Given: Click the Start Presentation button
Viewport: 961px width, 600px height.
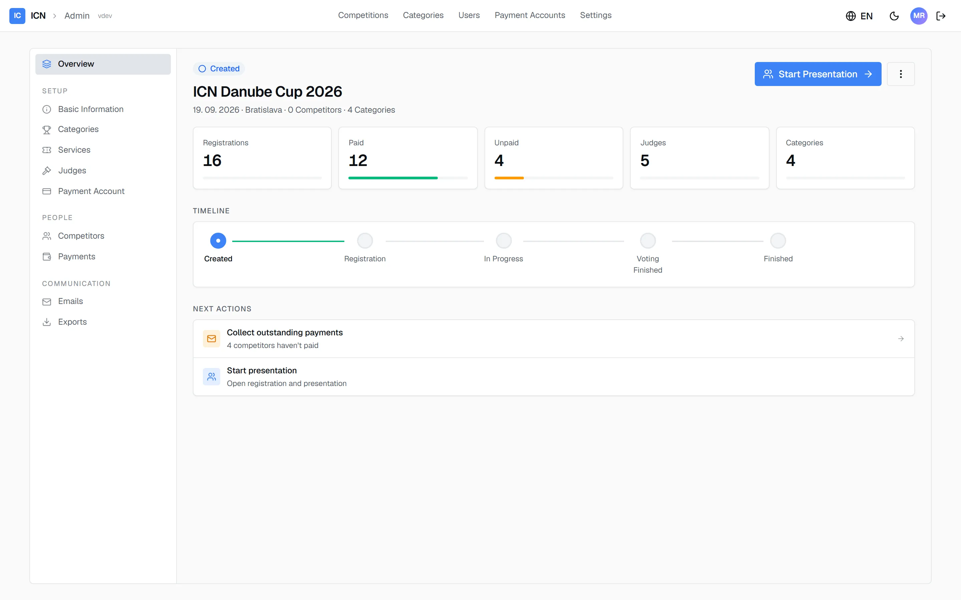Looking at the screenshot, I should [818, 74].
